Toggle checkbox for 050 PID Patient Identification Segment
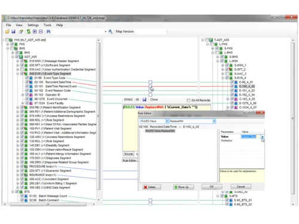This screenshot has height=224, width=299. coord(22,108)
